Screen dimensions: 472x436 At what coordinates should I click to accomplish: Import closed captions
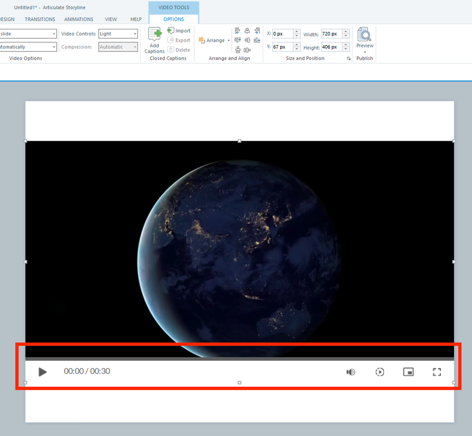click(x=179, y=31)
